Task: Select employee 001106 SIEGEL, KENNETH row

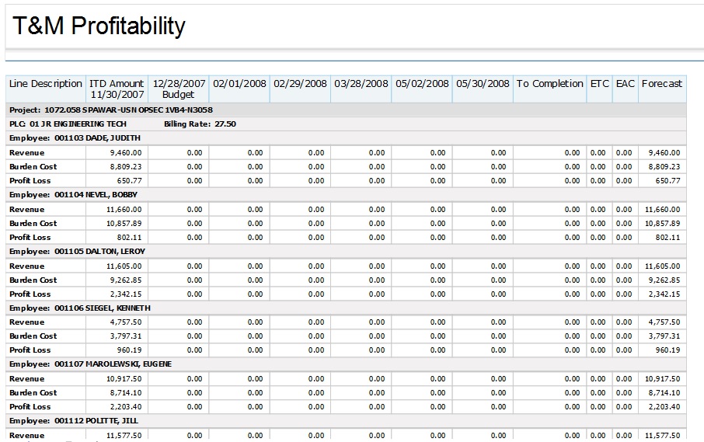Action: tap(79, 308)
